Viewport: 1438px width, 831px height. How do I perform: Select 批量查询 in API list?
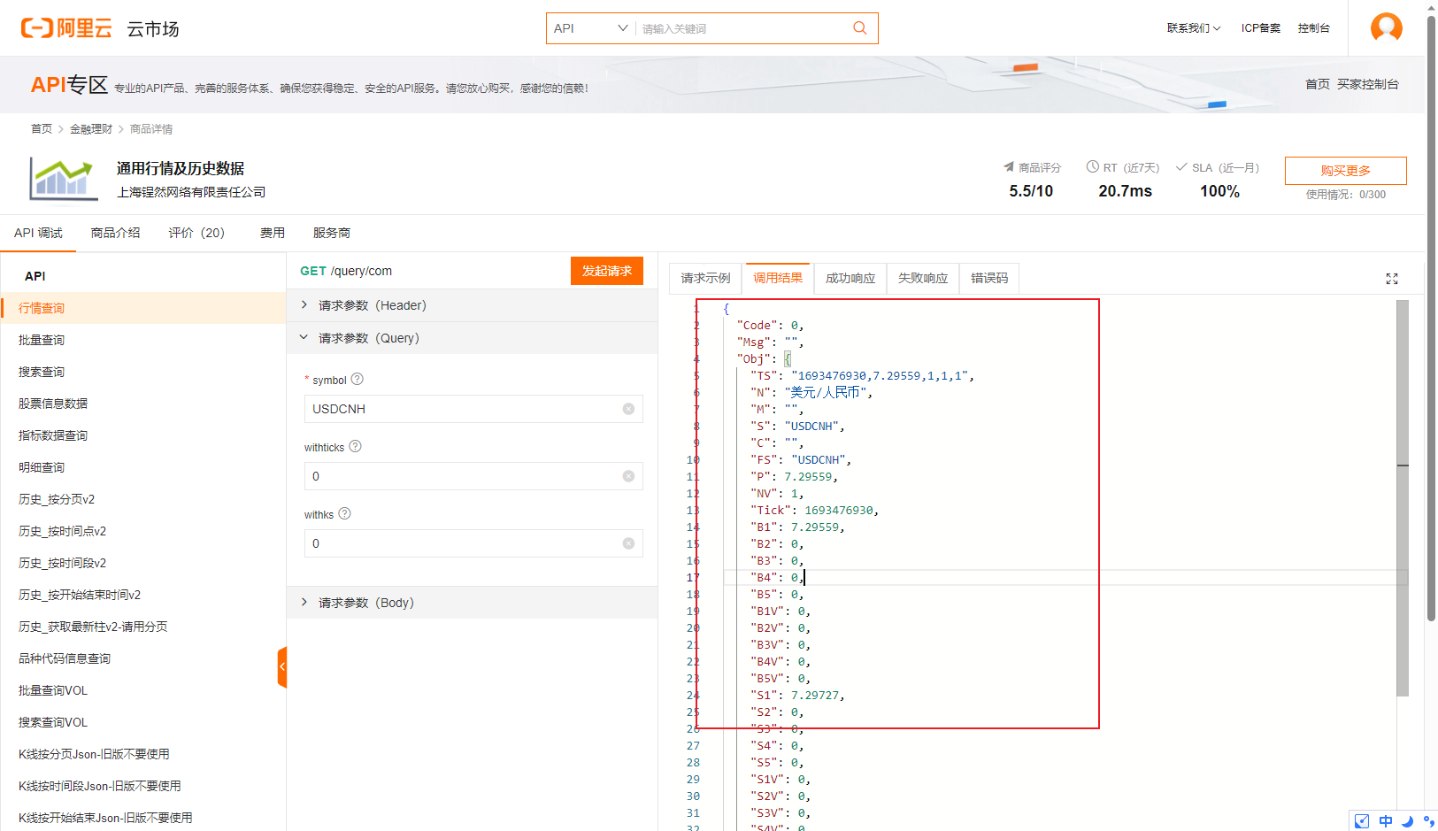coord(142,340)
